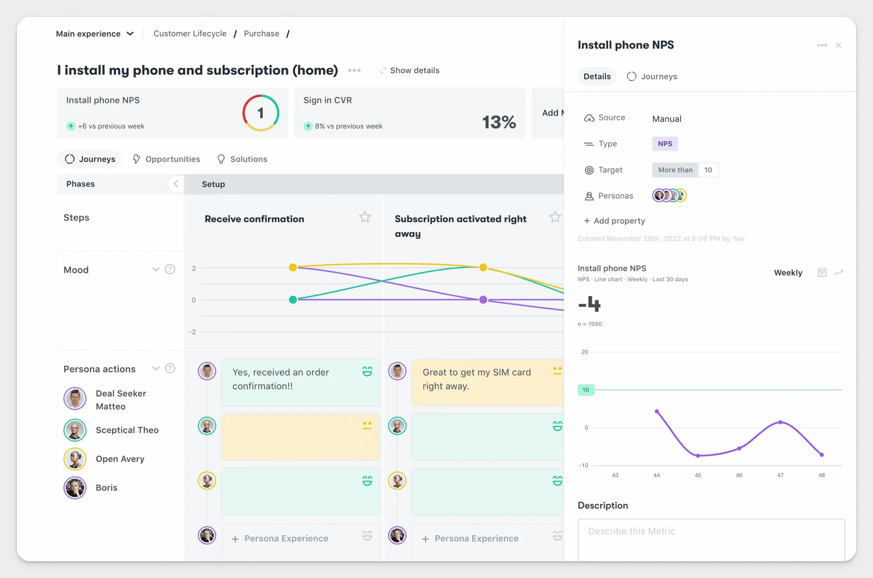Image resolution: width=873 pixels, height=578 pixels.
Task: Expand the Mood row chevron
Action: tap(156, 269)
